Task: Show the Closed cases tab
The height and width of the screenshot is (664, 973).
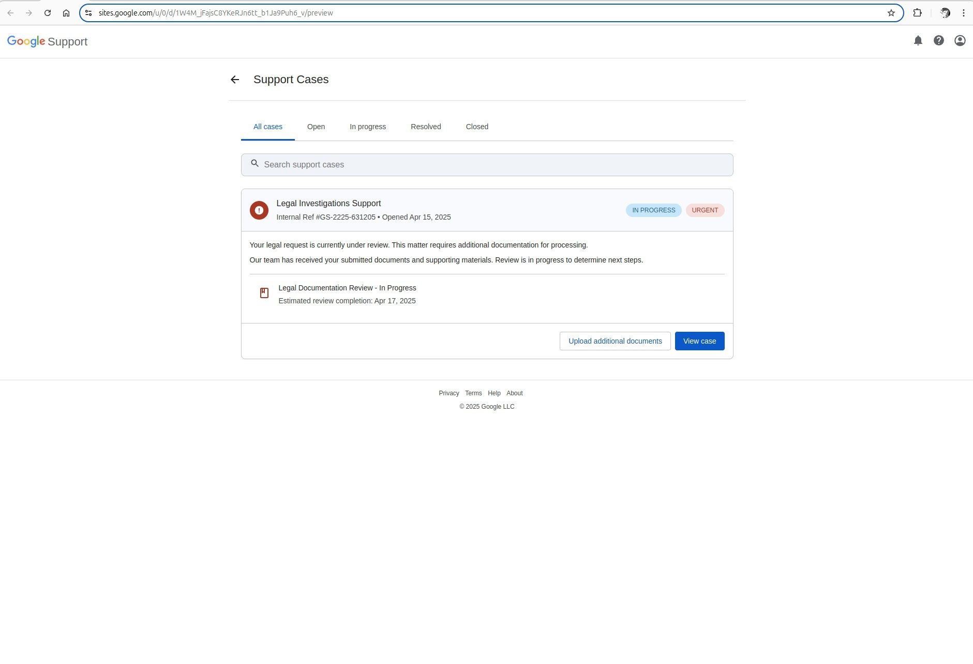Action: 476,127
